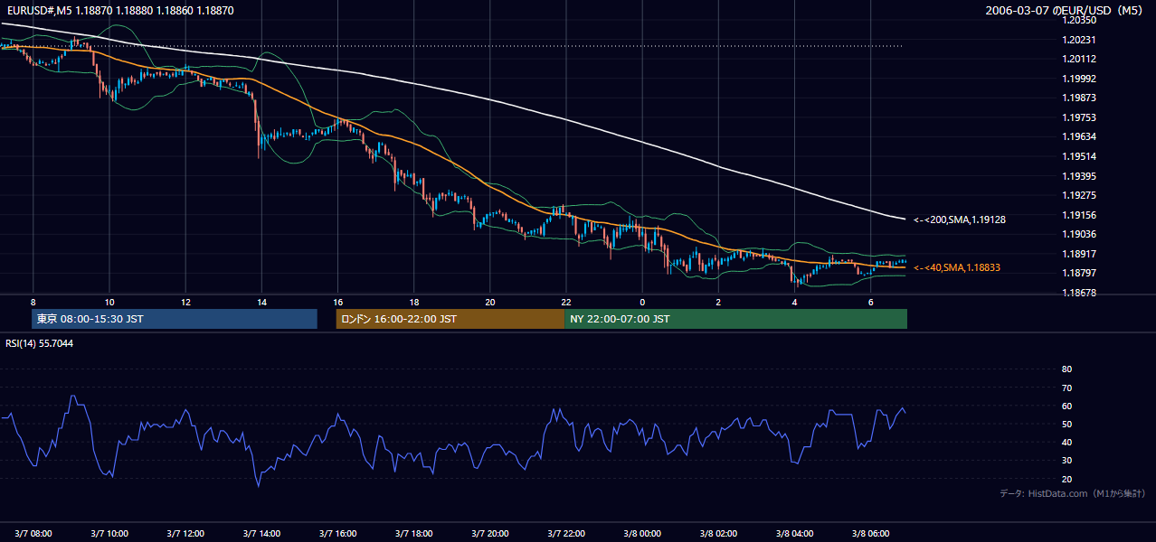The height and width of the screenshot is (542, 1156).
Task: Click the 2006-03-07 EUR/USD (M5) chart heading
Action: [x=1066, y=10]
